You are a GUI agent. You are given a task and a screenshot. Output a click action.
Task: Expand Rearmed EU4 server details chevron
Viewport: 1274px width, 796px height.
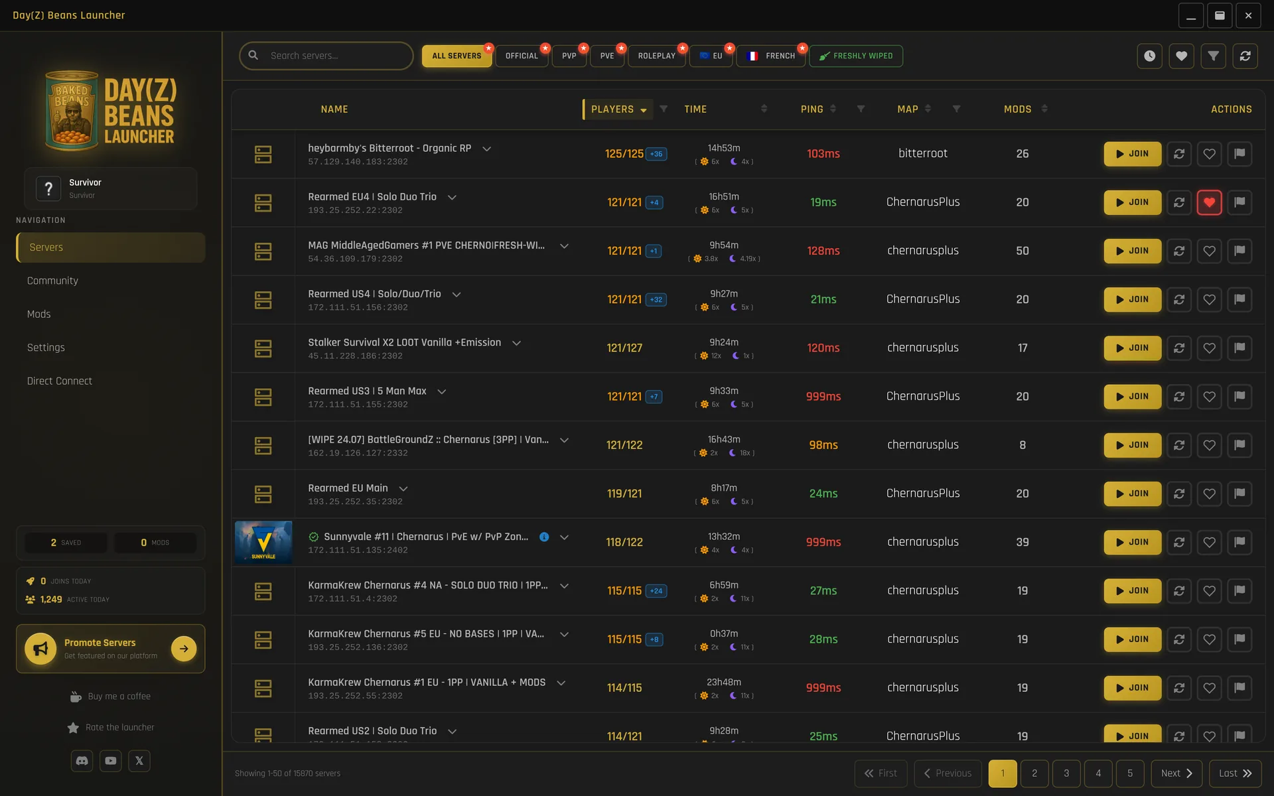452,197
